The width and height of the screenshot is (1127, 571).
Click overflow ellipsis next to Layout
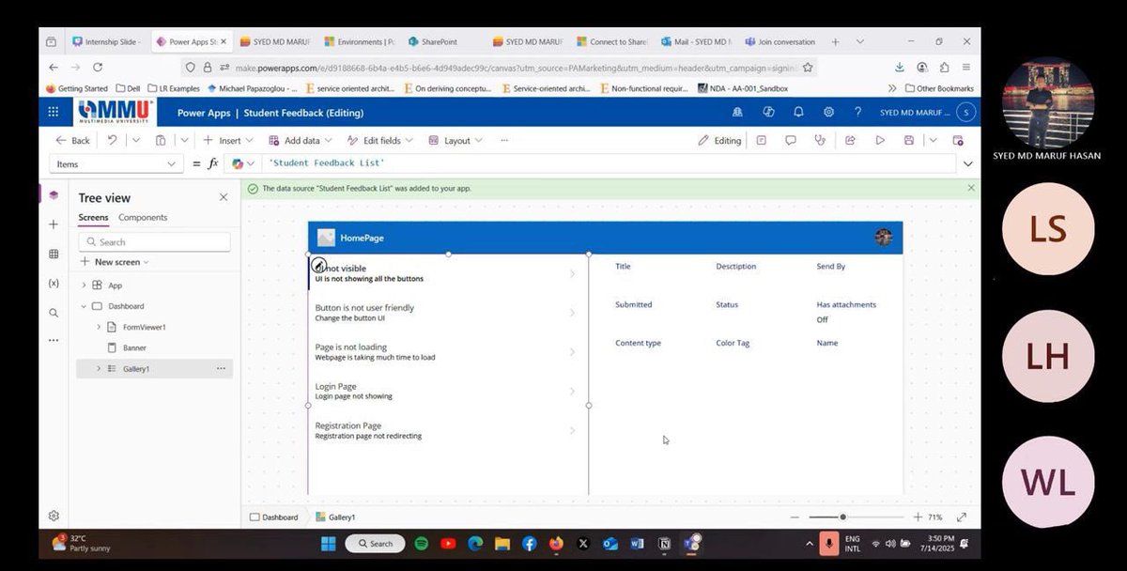pos(504,140)
